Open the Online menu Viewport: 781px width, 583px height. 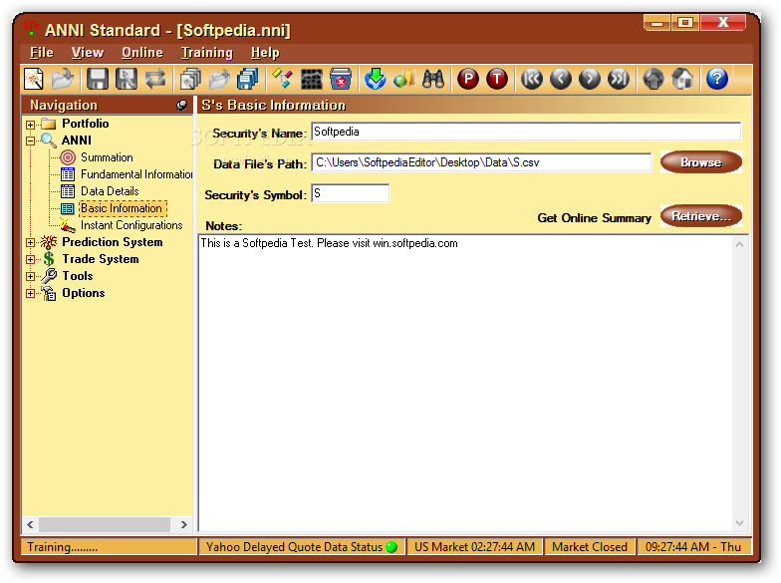point(141,52)
